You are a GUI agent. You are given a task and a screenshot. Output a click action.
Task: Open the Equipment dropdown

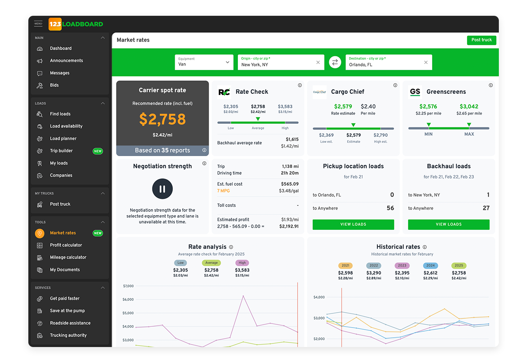coord(204,62)
